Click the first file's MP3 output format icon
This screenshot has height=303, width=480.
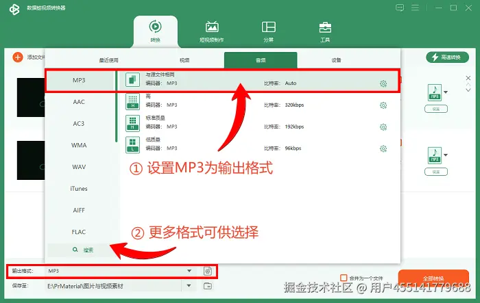coord(434,92)
